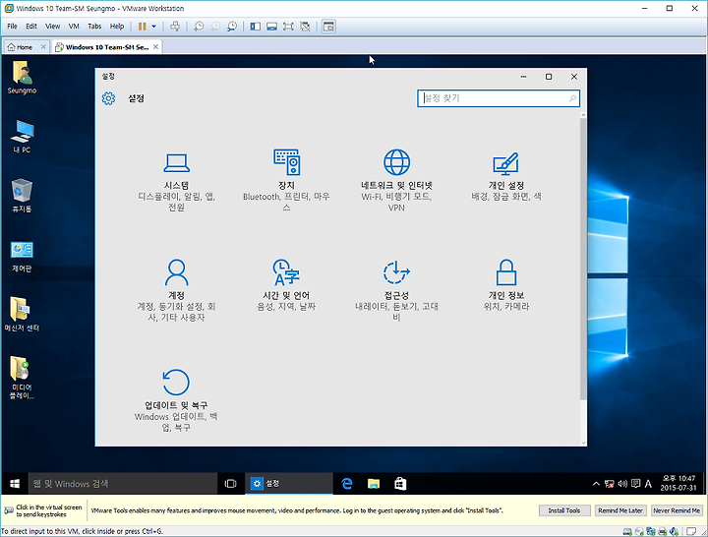
Task: Click the message log status bar icon
Action: (x=691, y=531)
